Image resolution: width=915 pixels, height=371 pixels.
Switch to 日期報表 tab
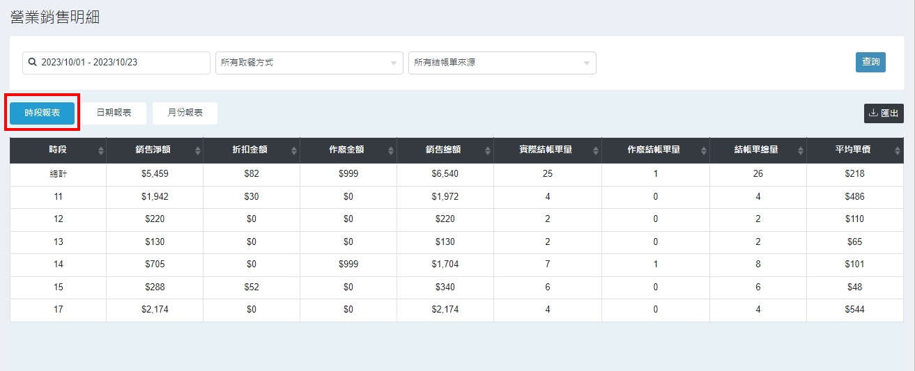(x=114, y=113)
